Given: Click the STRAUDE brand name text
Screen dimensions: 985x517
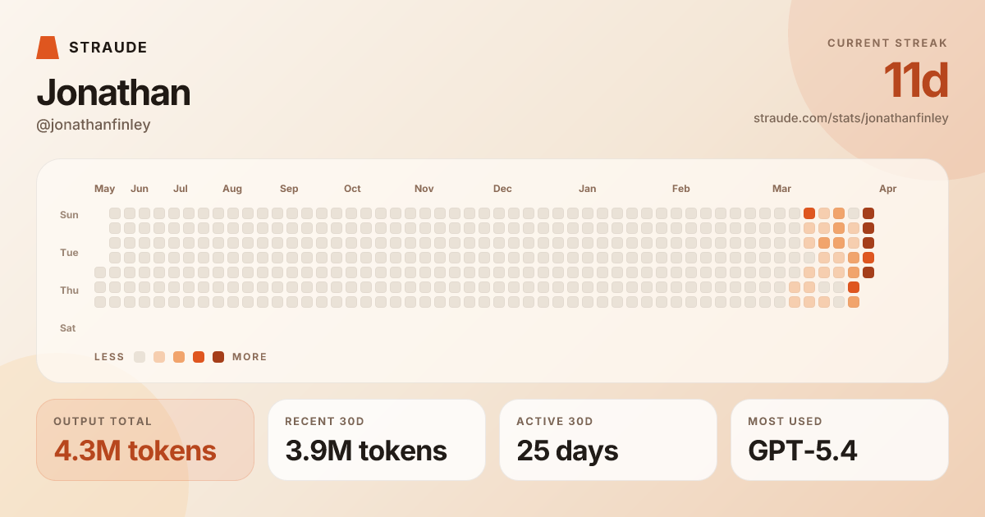Looking at the screenshot, I should click(108, 48).
